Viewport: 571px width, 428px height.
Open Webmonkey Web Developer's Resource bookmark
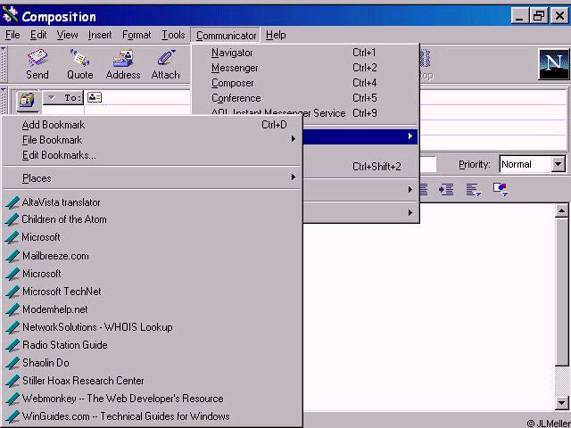click(123, 399)
